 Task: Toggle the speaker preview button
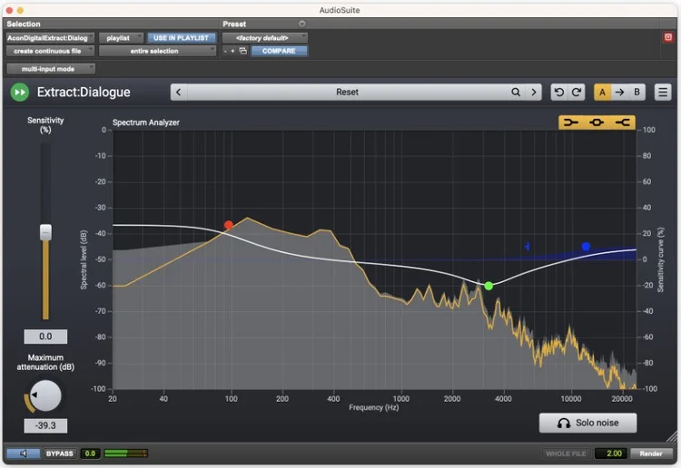24,453
